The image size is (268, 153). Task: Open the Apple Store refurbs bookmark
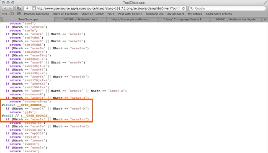219,14
